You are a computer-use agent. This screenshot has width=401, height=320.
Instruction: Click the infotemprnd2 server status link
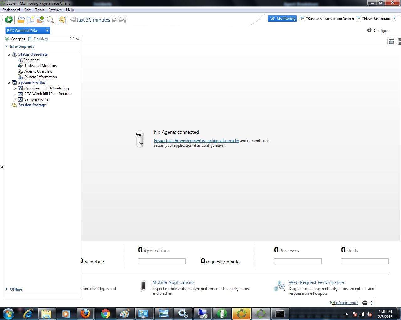[346, 303]
